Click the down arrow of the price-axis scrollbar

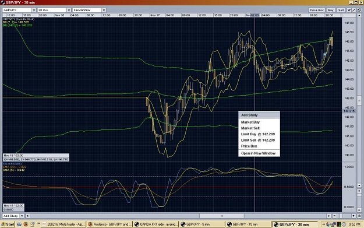359,185
